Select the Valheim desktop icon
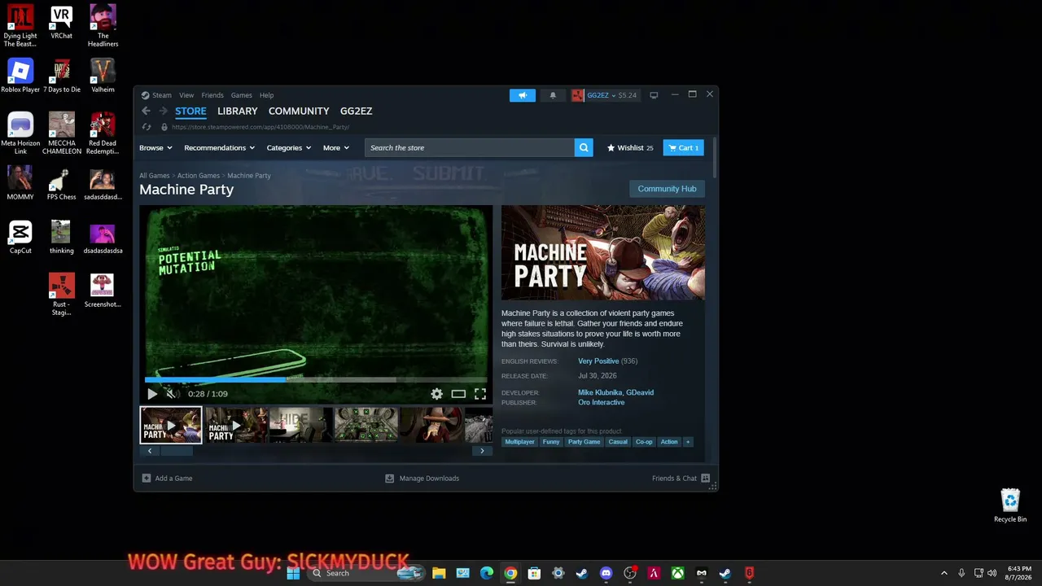 103,76
